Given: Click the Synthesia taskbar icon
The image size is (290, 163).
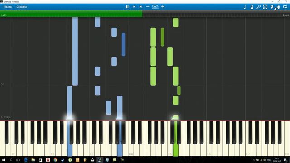Looking at the screenshot, I should point(100,160).
